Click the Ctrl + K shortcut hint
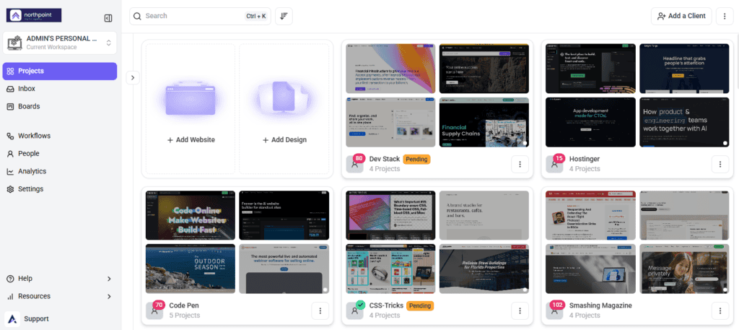Screen dimensions: 739x330 [x=256, y=16]
